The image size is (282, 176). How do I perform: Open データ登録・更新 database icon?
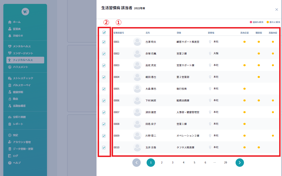tap(10, 149)
